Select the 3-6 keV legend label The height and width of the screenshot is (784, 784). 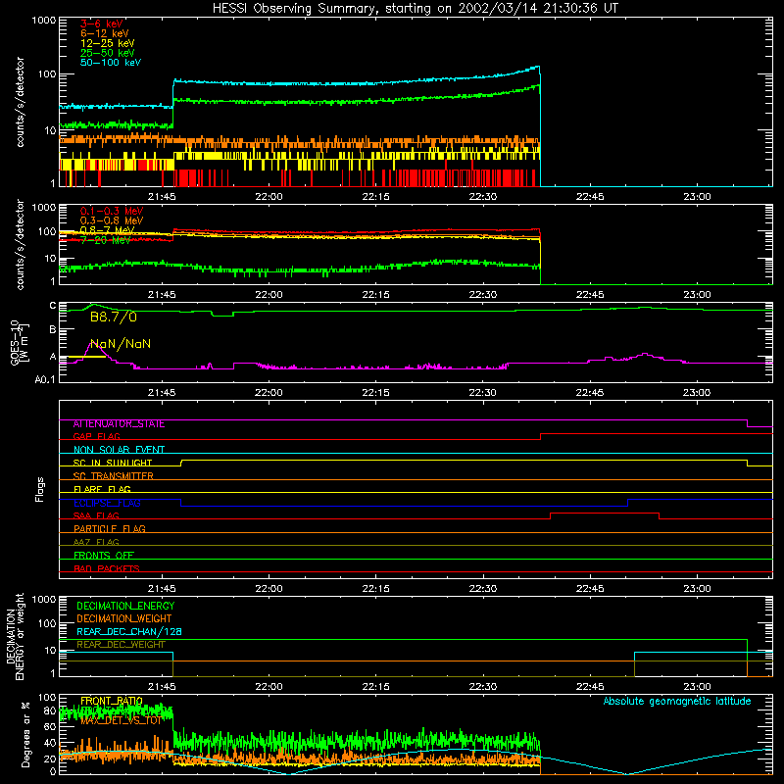102,24
